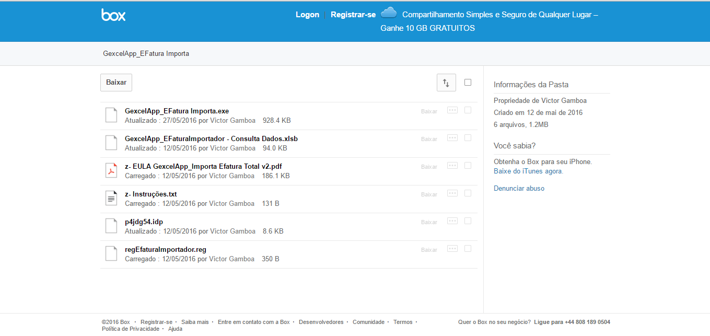Expand more options menu for EULA pdf
This screenshot has height=336, width=710.
[x=452, y=166]
